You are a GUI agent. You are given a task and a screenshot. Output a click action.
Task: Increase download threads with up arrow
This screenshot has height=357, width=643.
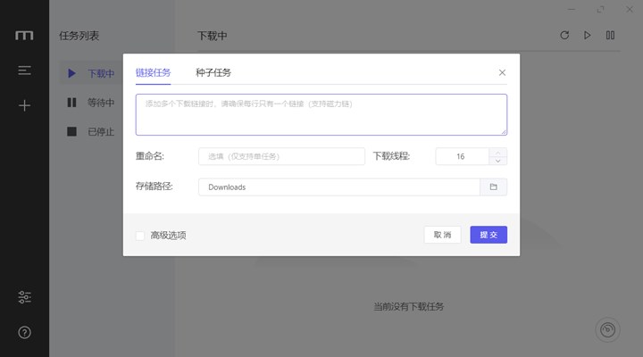tap(497, 152)
